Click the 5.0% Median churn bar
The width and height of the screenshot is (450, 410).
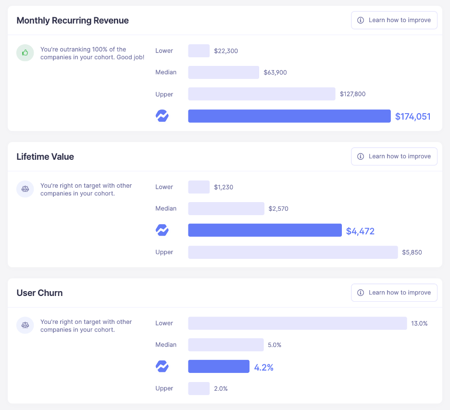226,345
